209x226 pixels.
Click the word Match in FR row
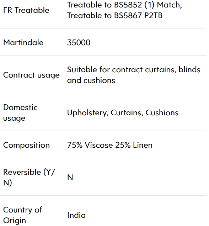pos(170,5)
